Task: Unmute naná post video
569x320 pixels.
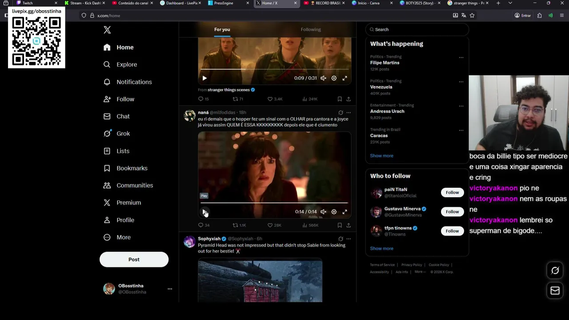Action: [323, 212]
